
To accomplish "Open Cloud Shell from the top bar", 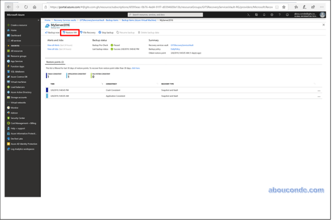I will point(249,15).
